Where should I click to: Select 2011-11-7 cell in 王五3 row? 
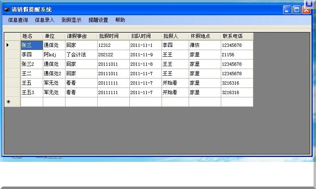145,92
